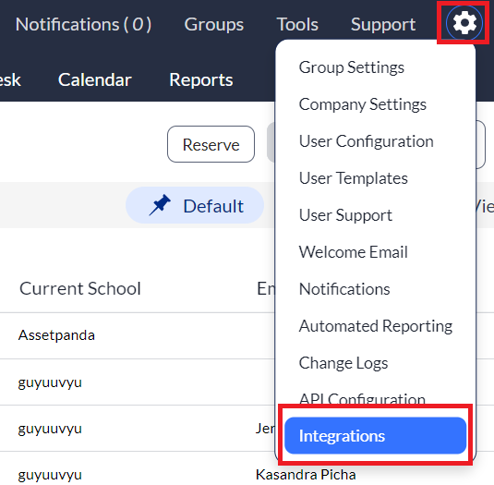The height and width of the screenshot is (485, 494).
Task: Click the pushpin icon on Default
Action: [x=160, y=205]
